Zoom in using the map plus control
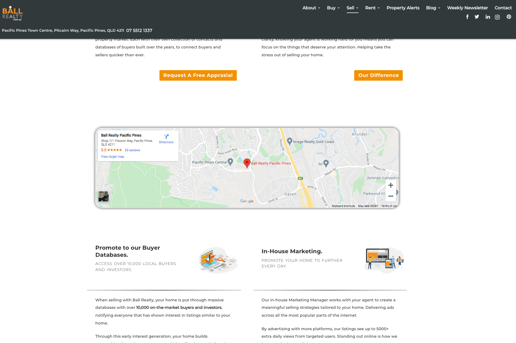Screen dimensions: 516x343 (x=391, y=185)
